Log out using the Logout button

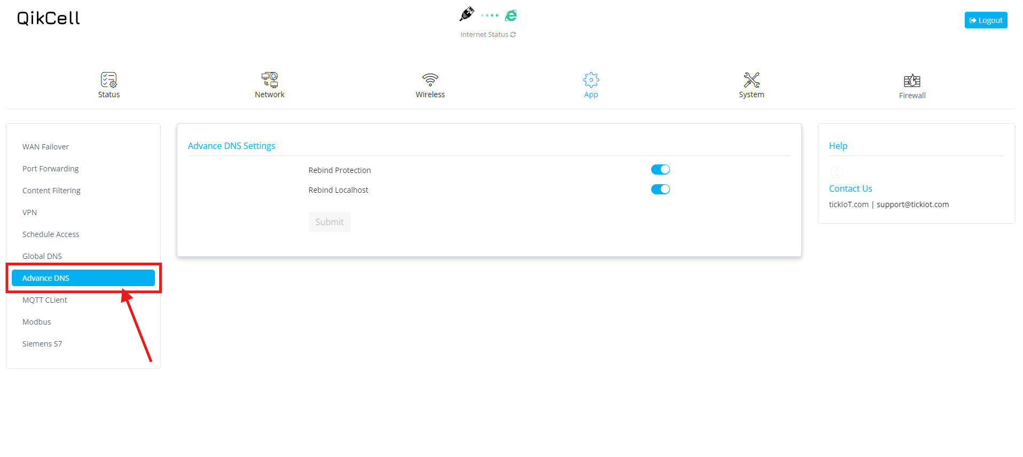point(986,20)
